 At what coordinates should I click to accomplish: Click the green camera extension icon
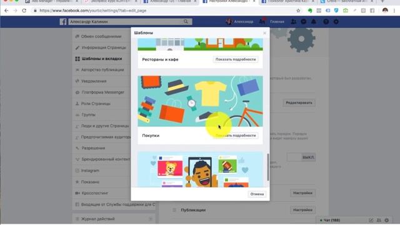coord(346,11)
